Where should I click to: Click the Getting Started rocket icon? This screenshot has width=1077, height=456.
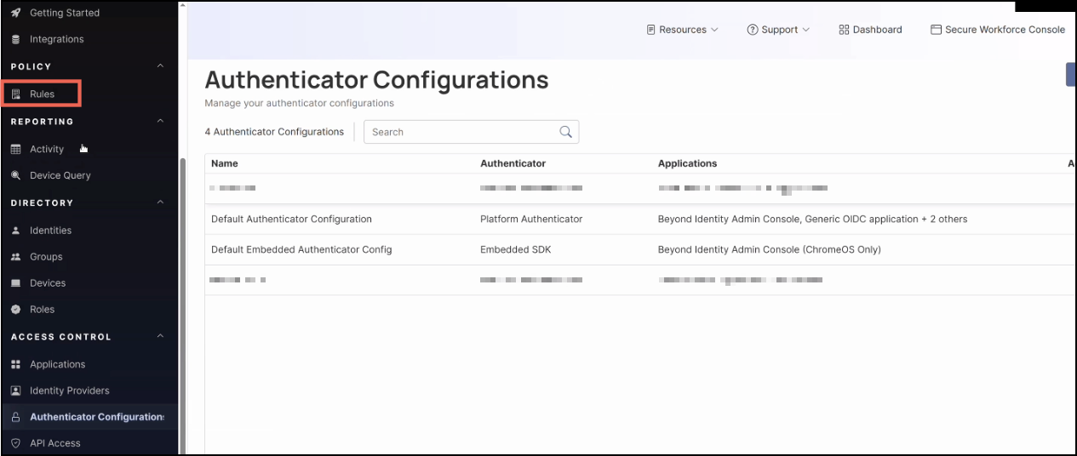[15, 13]
